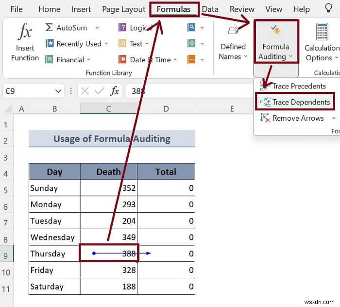The width and height of the screenshot is (340, 307).
Task: Switch to the Review tab
Action: pos(242,9)
